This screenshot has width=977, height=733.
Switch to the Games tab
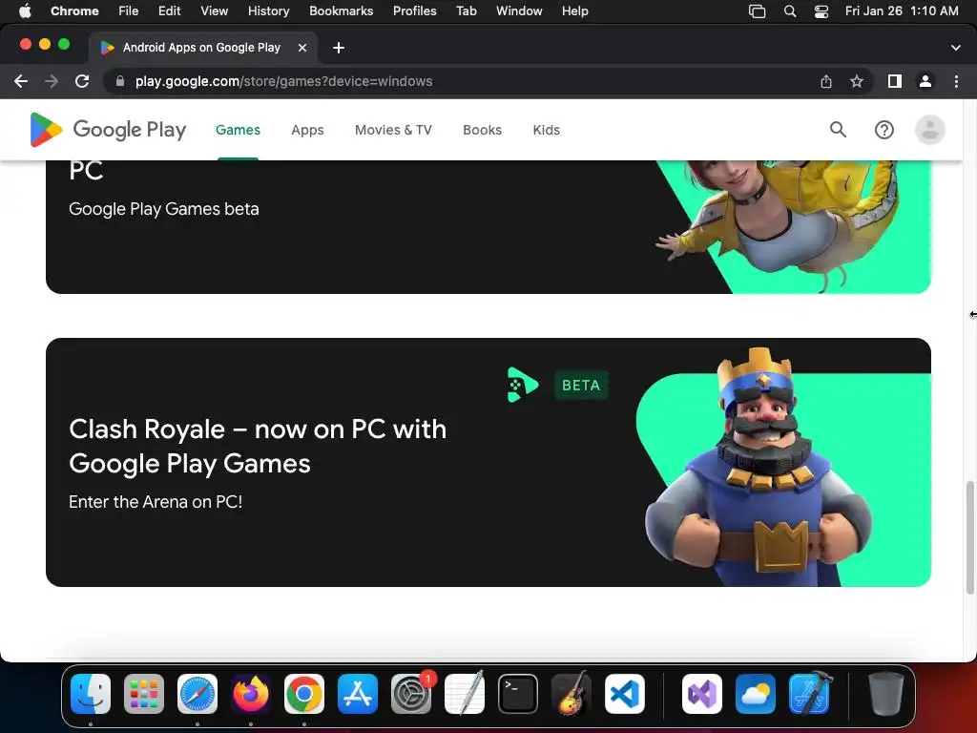pos(238,130)
